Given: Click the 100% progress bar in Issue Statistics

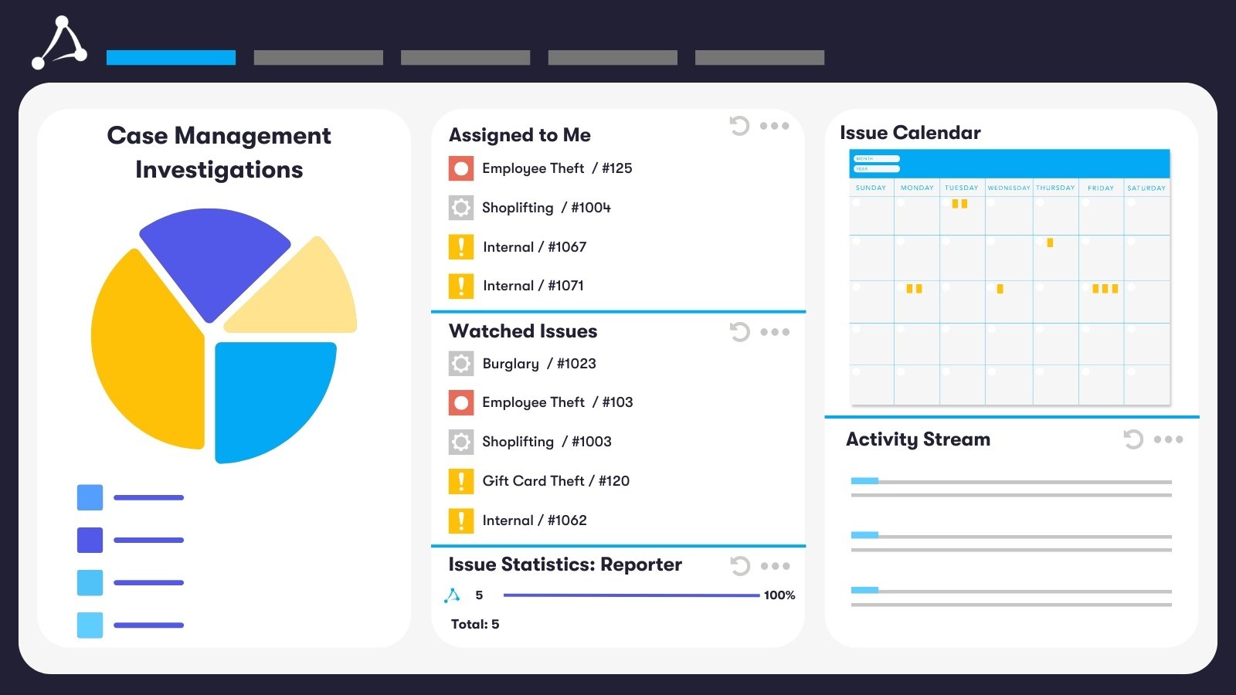Looking at the screenshot, I should [630, 595].
